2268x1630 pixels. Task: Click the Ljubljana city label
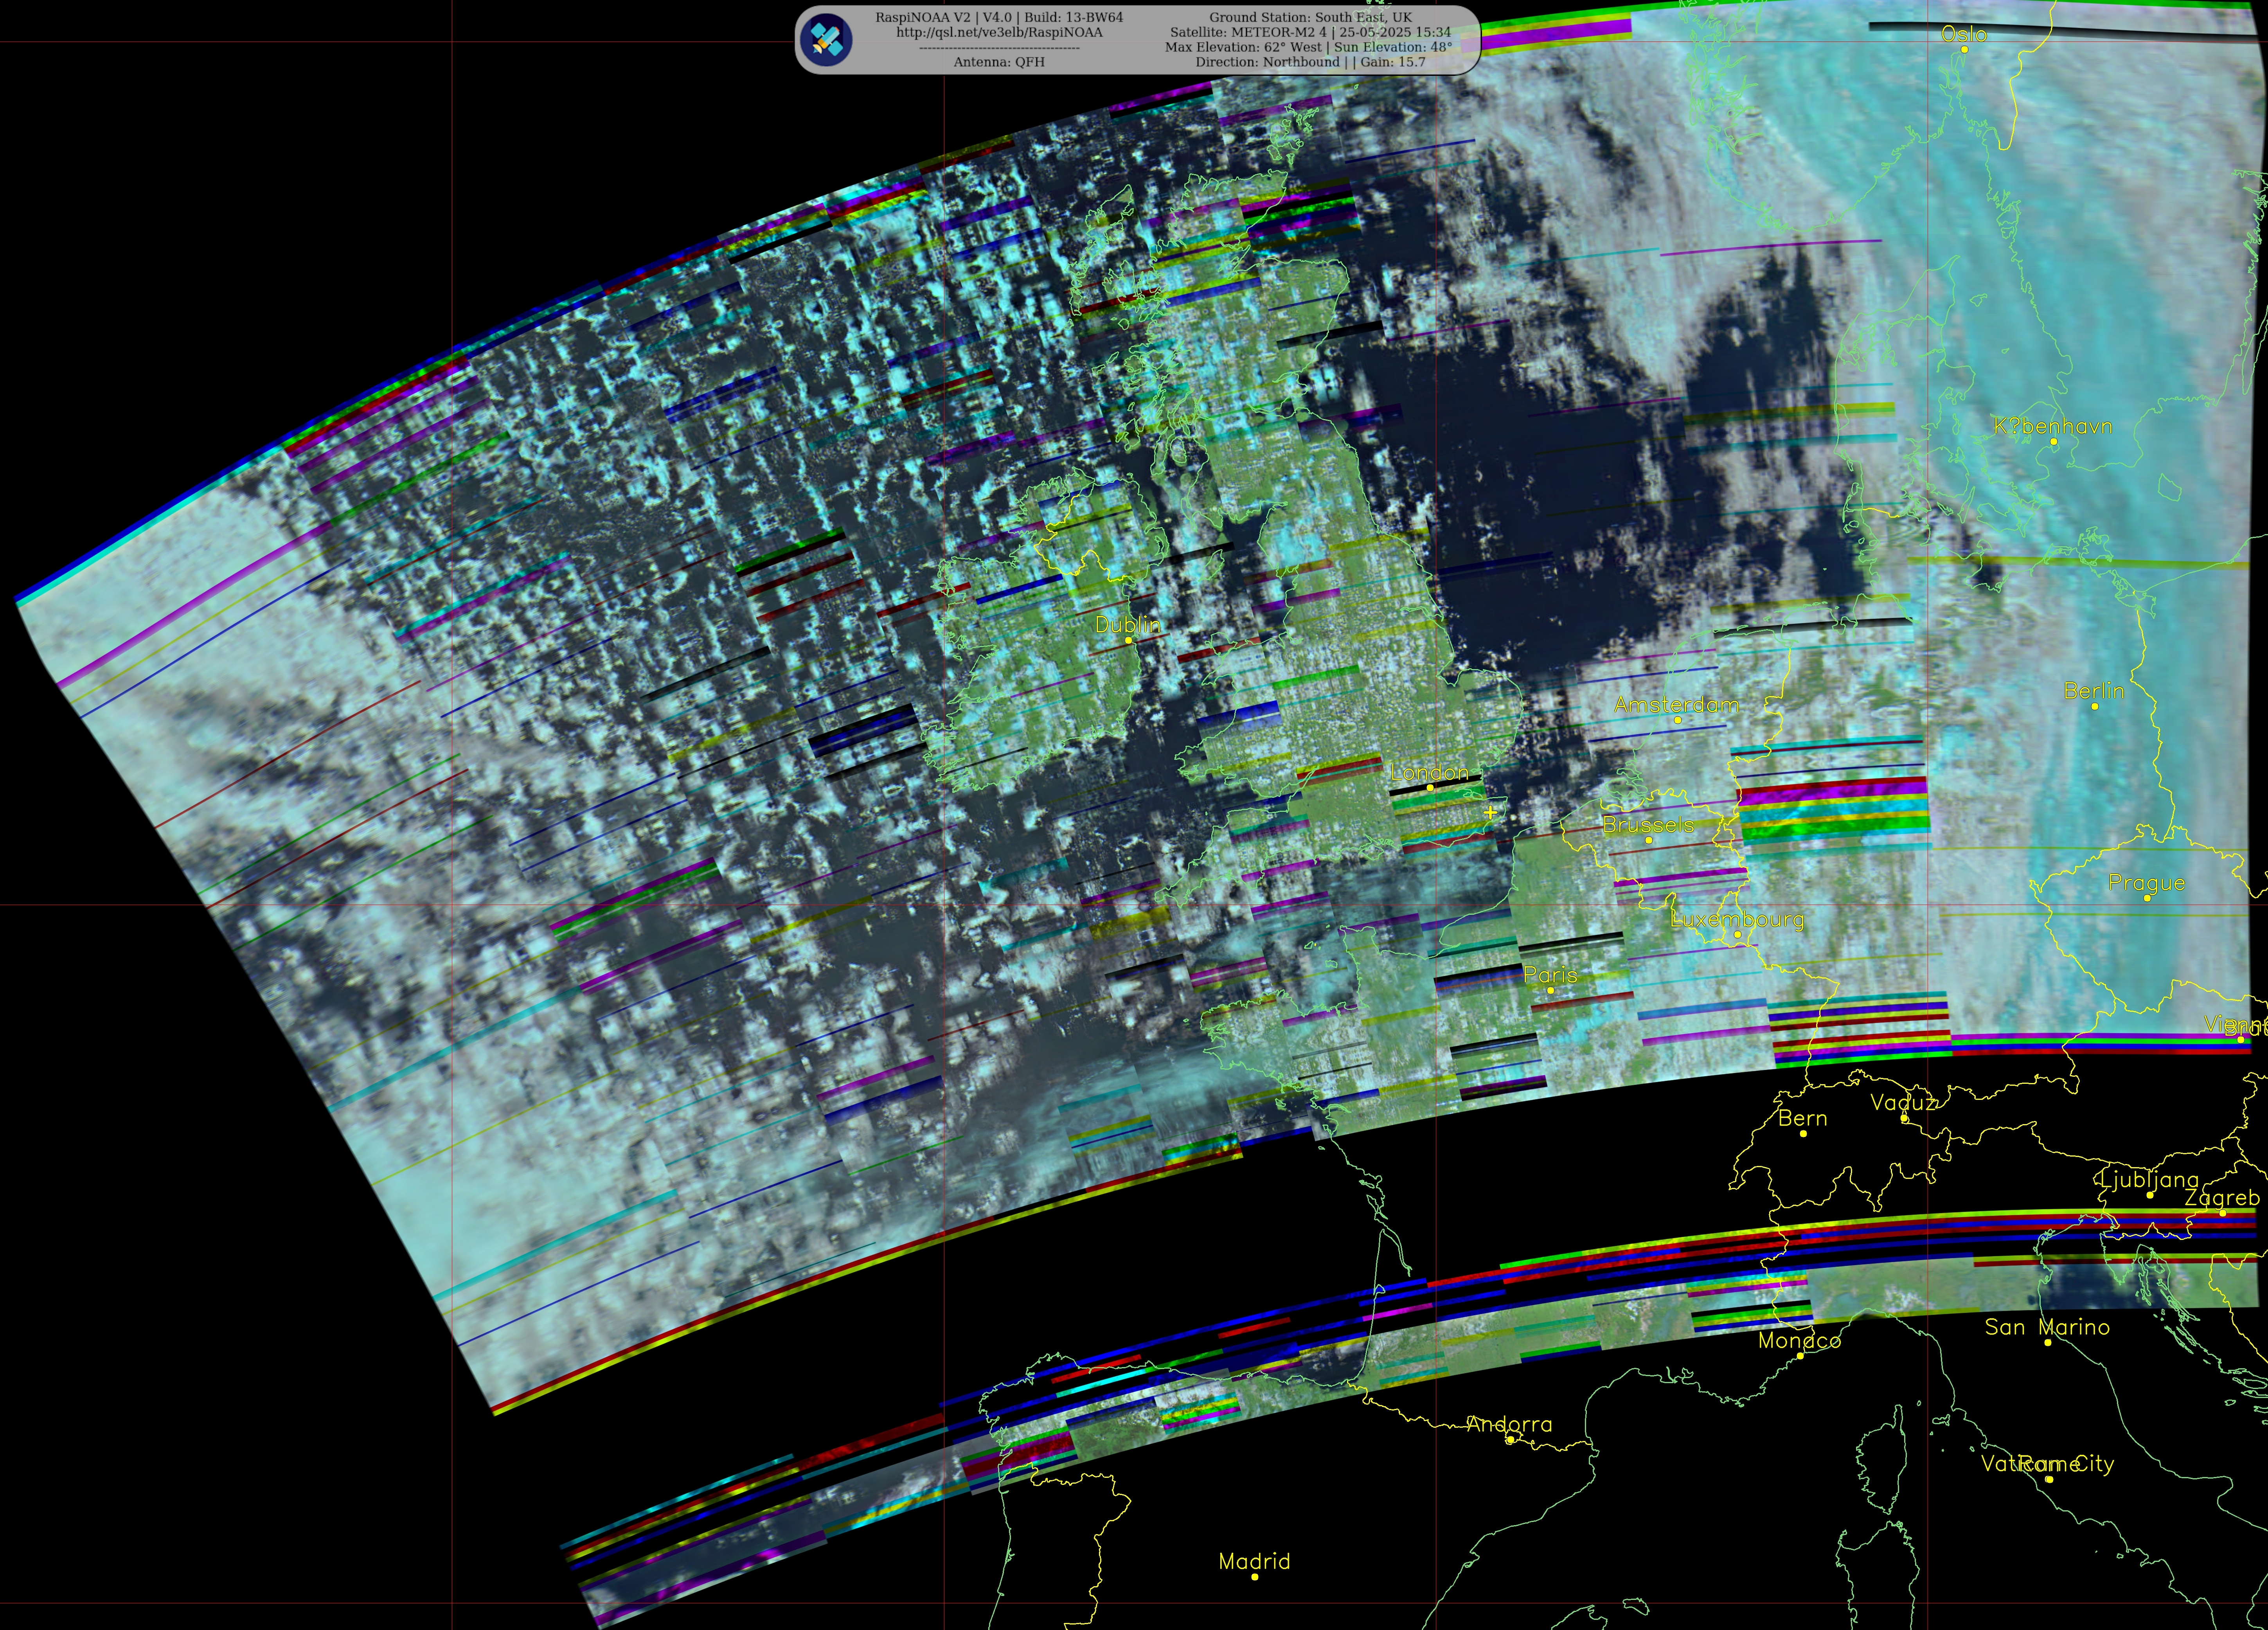coord(2149,1180)
